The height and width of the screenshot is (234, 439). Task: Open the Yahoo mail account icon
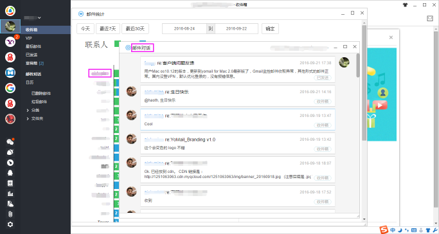click(x=10, y=42)
